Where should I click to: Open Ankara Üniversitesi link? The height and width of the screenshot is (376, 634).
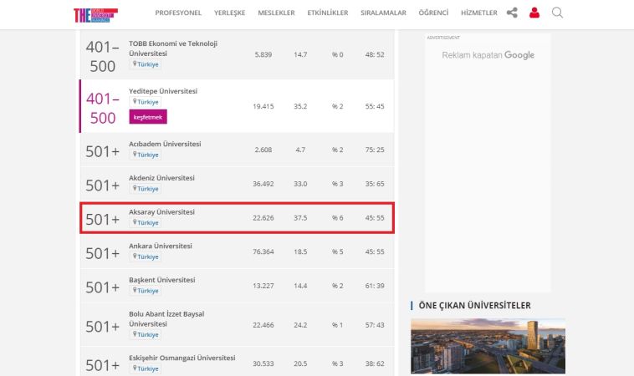160,246
